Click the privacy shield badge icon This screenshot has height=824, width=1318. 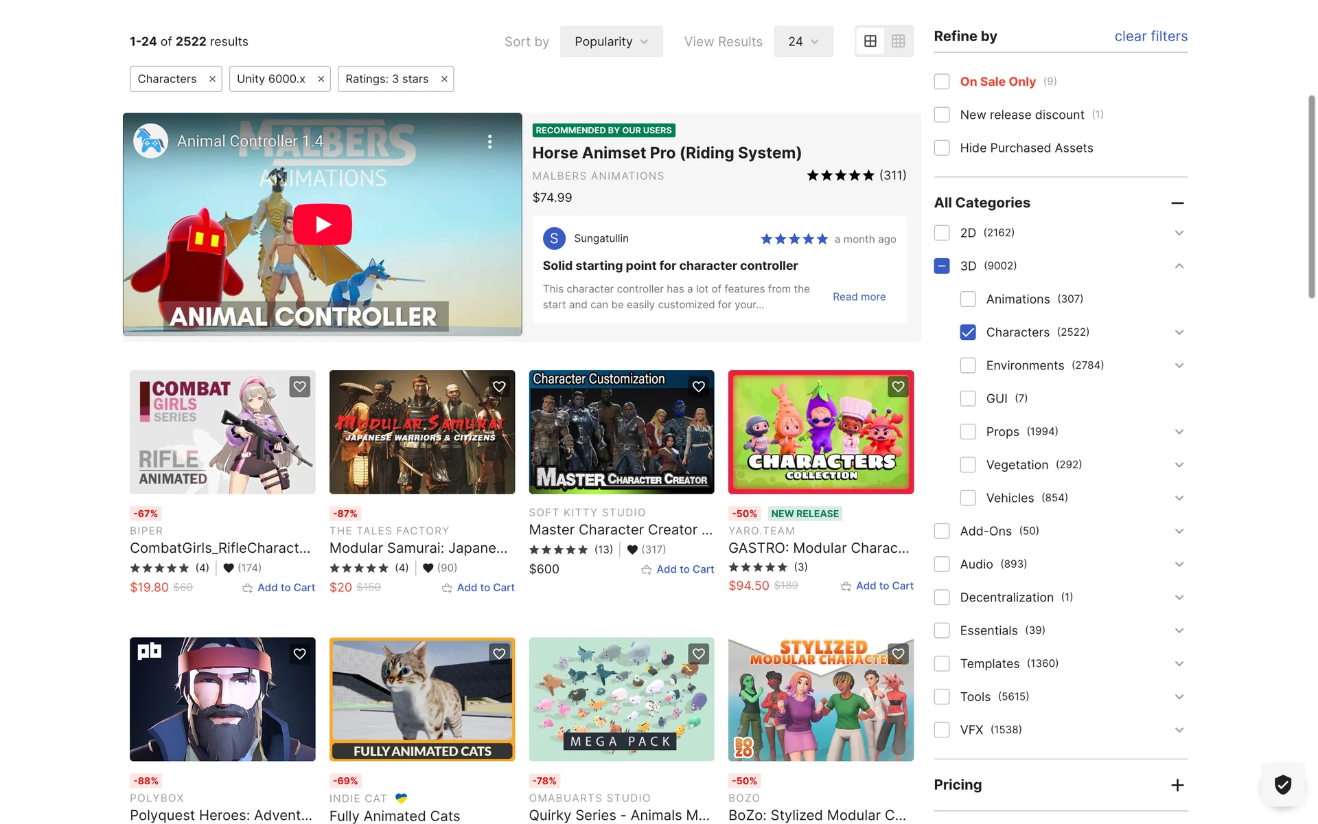1282,784
